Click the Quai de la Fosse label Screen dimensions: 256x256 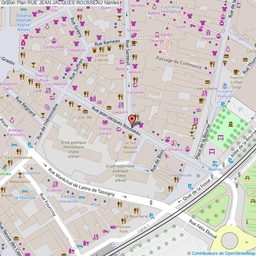pos(197,190)
